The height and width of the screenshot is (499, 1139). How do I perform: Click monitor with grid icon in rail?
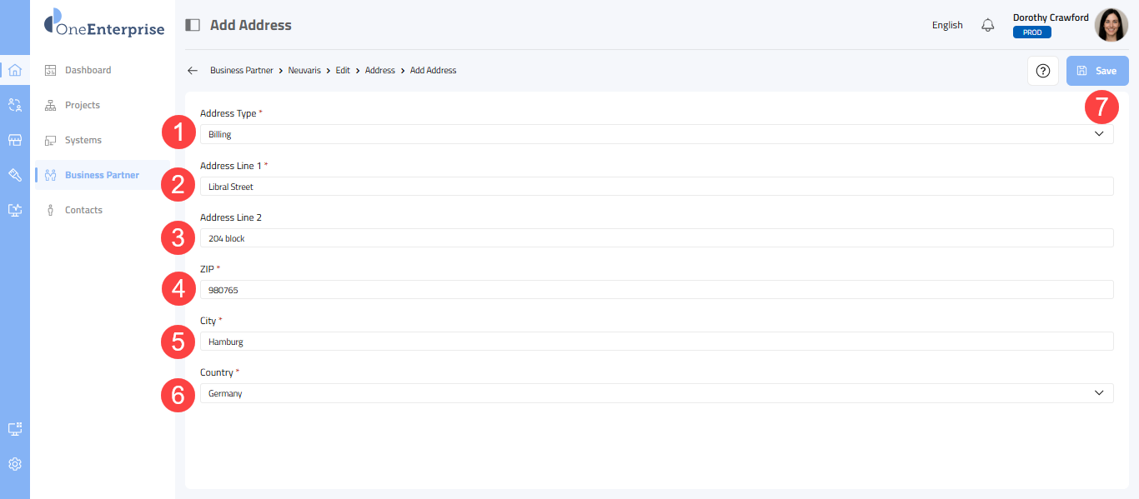click(15, 429)
